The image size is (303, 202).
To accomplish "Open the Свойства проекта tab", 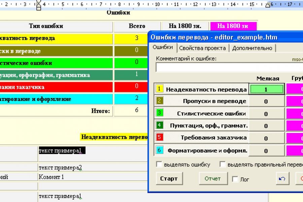I will pos(202,48).
